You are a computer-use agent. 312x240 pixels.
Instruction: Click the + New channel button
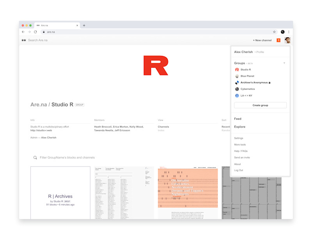pos(262,40)
